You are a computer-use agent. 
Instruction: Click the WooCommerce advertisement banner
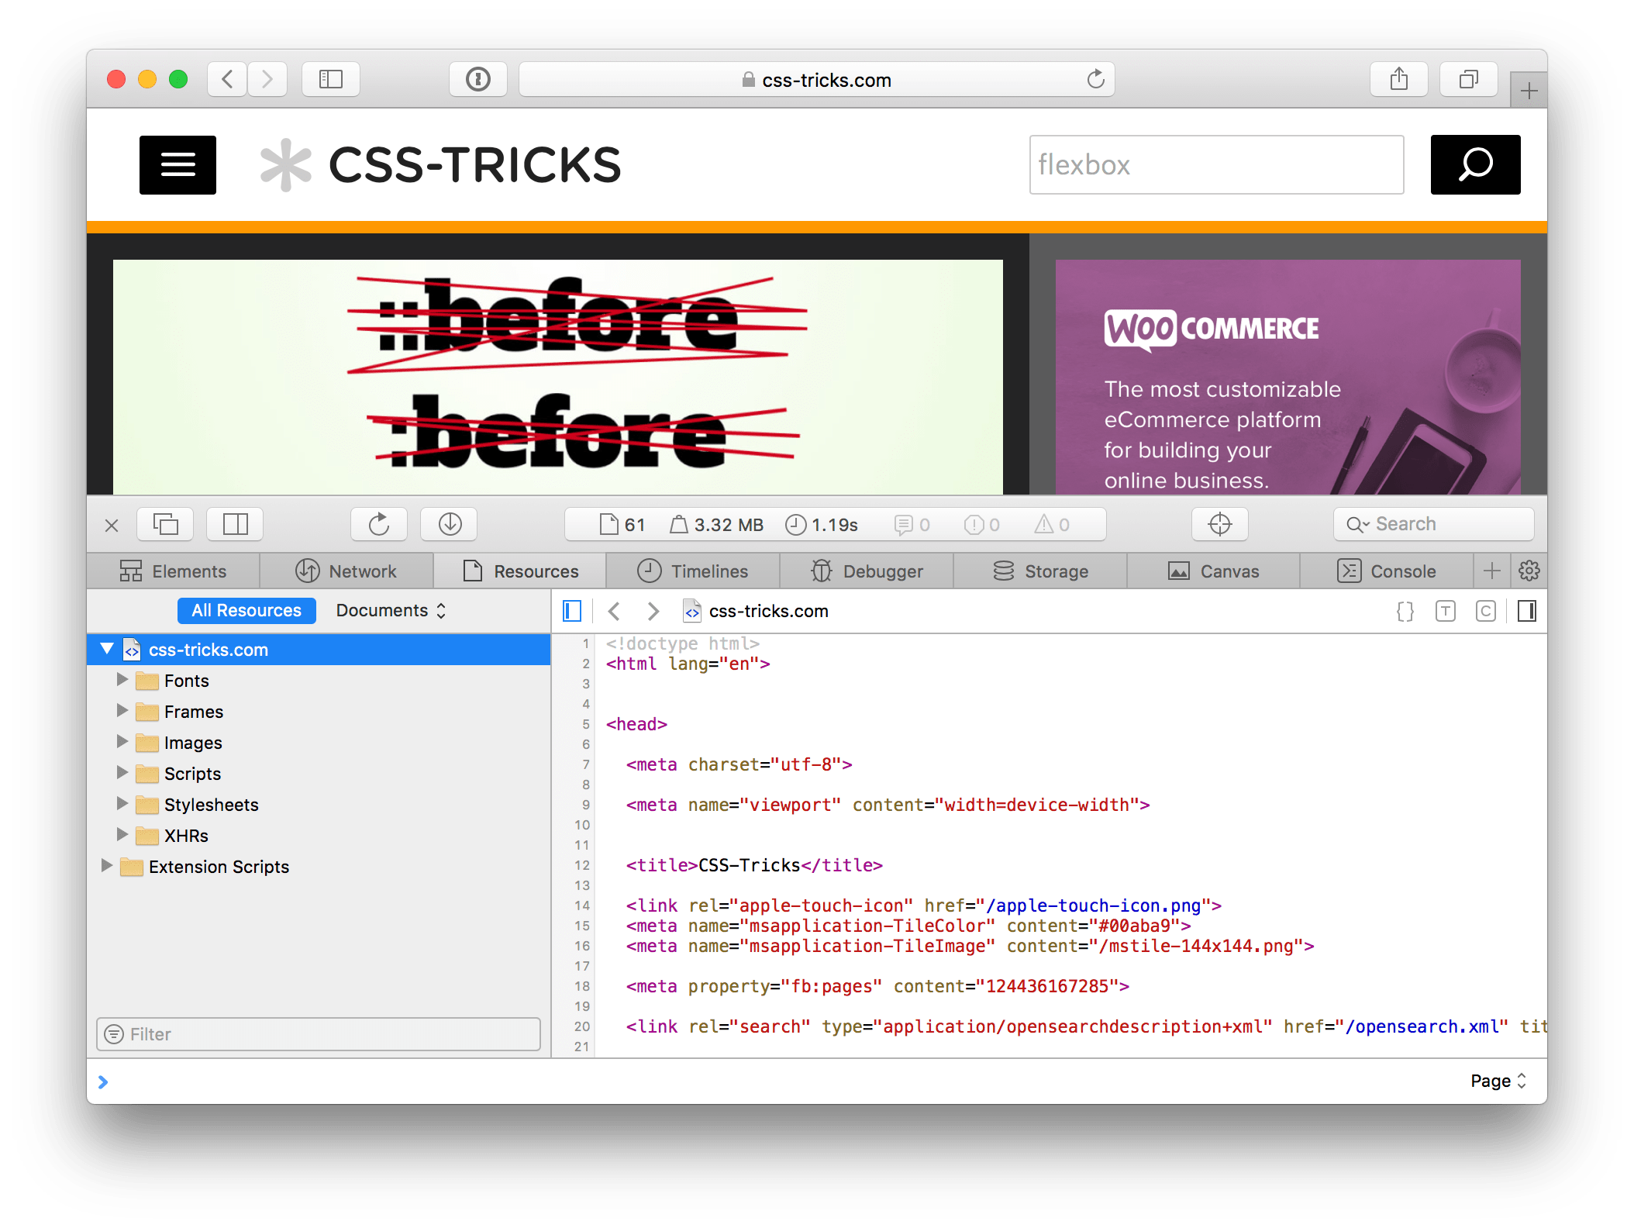click(x=1287, y=378)
